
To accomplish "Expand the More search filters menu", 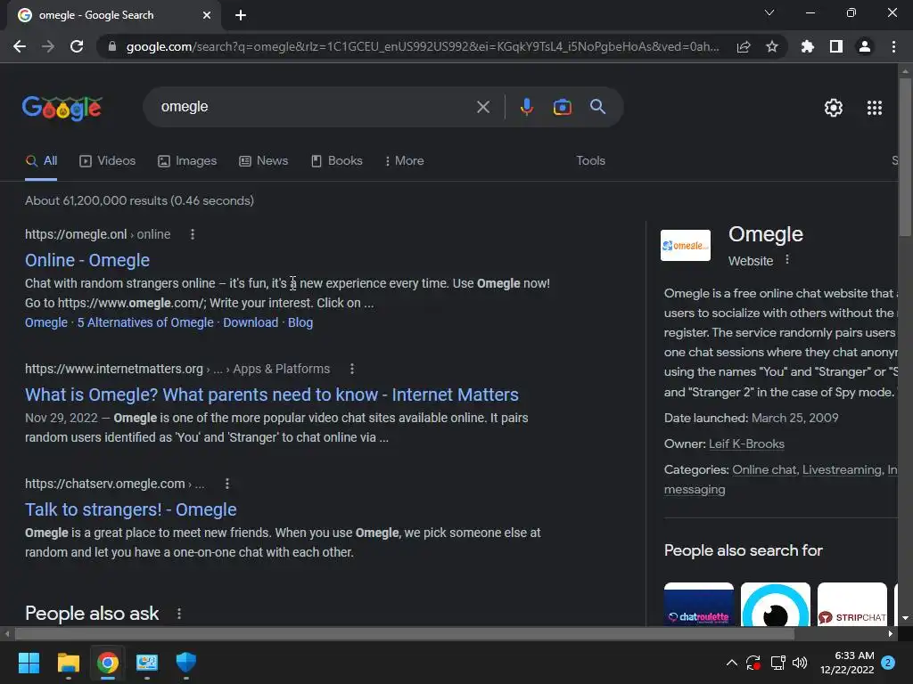I will click(x=404, y=160).
